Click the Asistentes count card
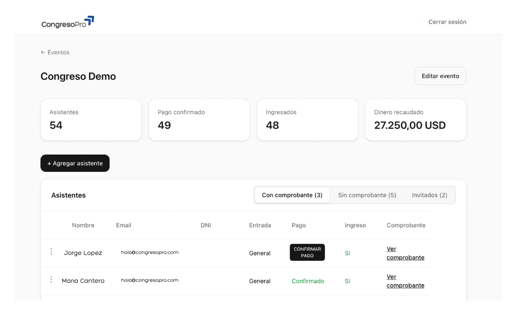This screenshot has height=314, width=518. (91, 120)
